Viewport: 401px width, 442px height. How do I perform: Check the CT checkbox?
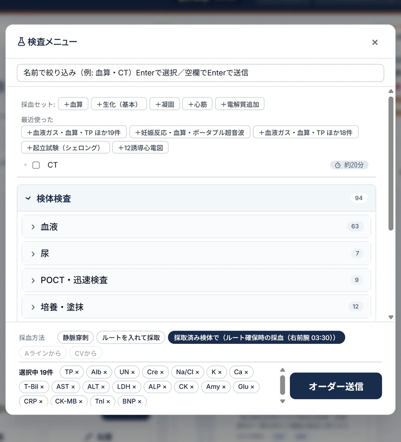pos(36,165)
